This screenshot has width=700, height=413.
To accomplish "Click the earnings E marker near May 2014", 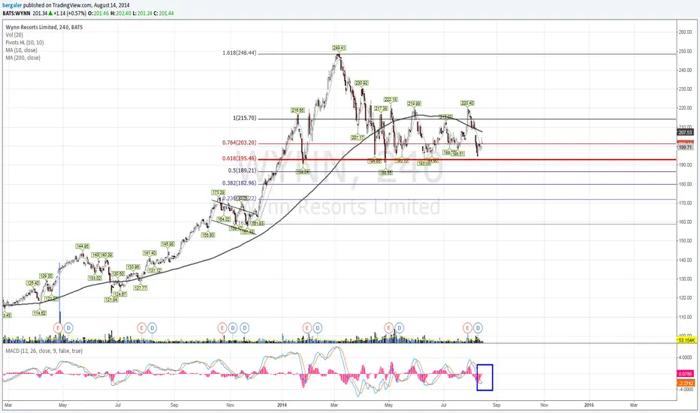I will 388,327.
